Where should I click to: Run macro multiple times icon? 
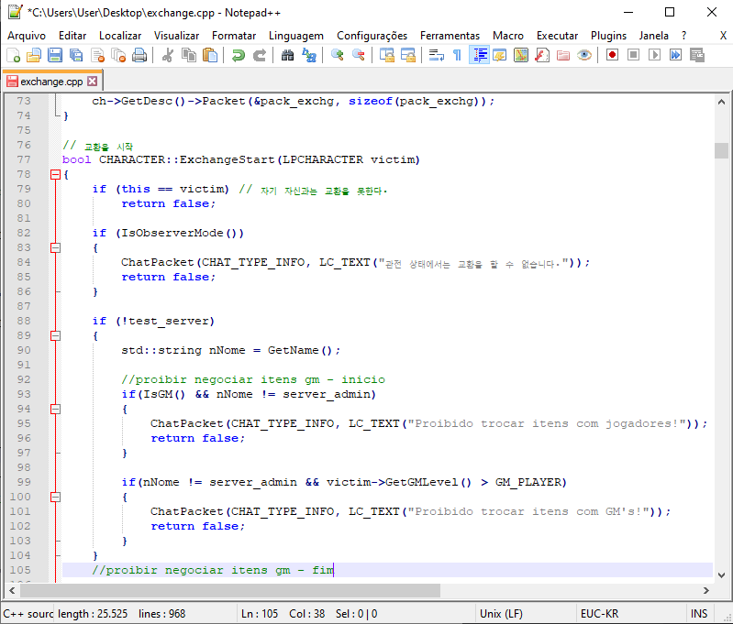coord(676,56)
